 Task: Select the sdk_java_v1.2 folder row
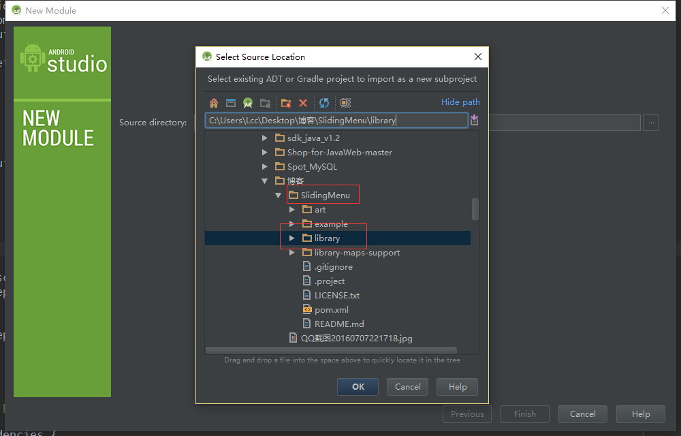click(x=308, y=138)
